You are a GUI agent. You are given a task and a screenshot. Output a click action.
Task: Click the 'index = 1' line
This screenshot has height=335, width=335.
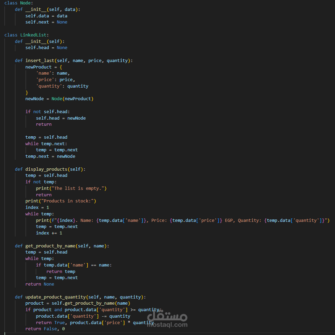point(37,207)
